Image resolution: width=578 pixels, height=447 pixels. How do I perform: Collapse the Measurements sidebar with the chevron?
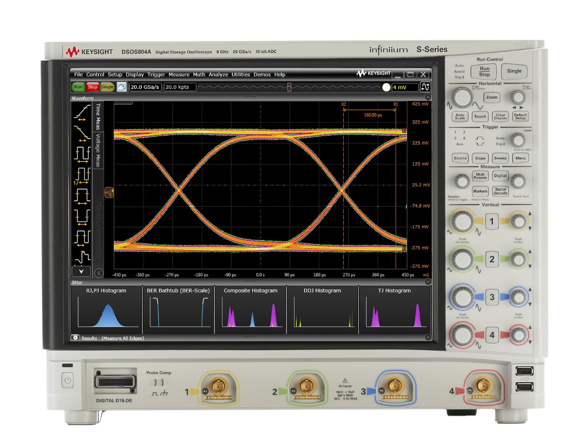(99, 271)
